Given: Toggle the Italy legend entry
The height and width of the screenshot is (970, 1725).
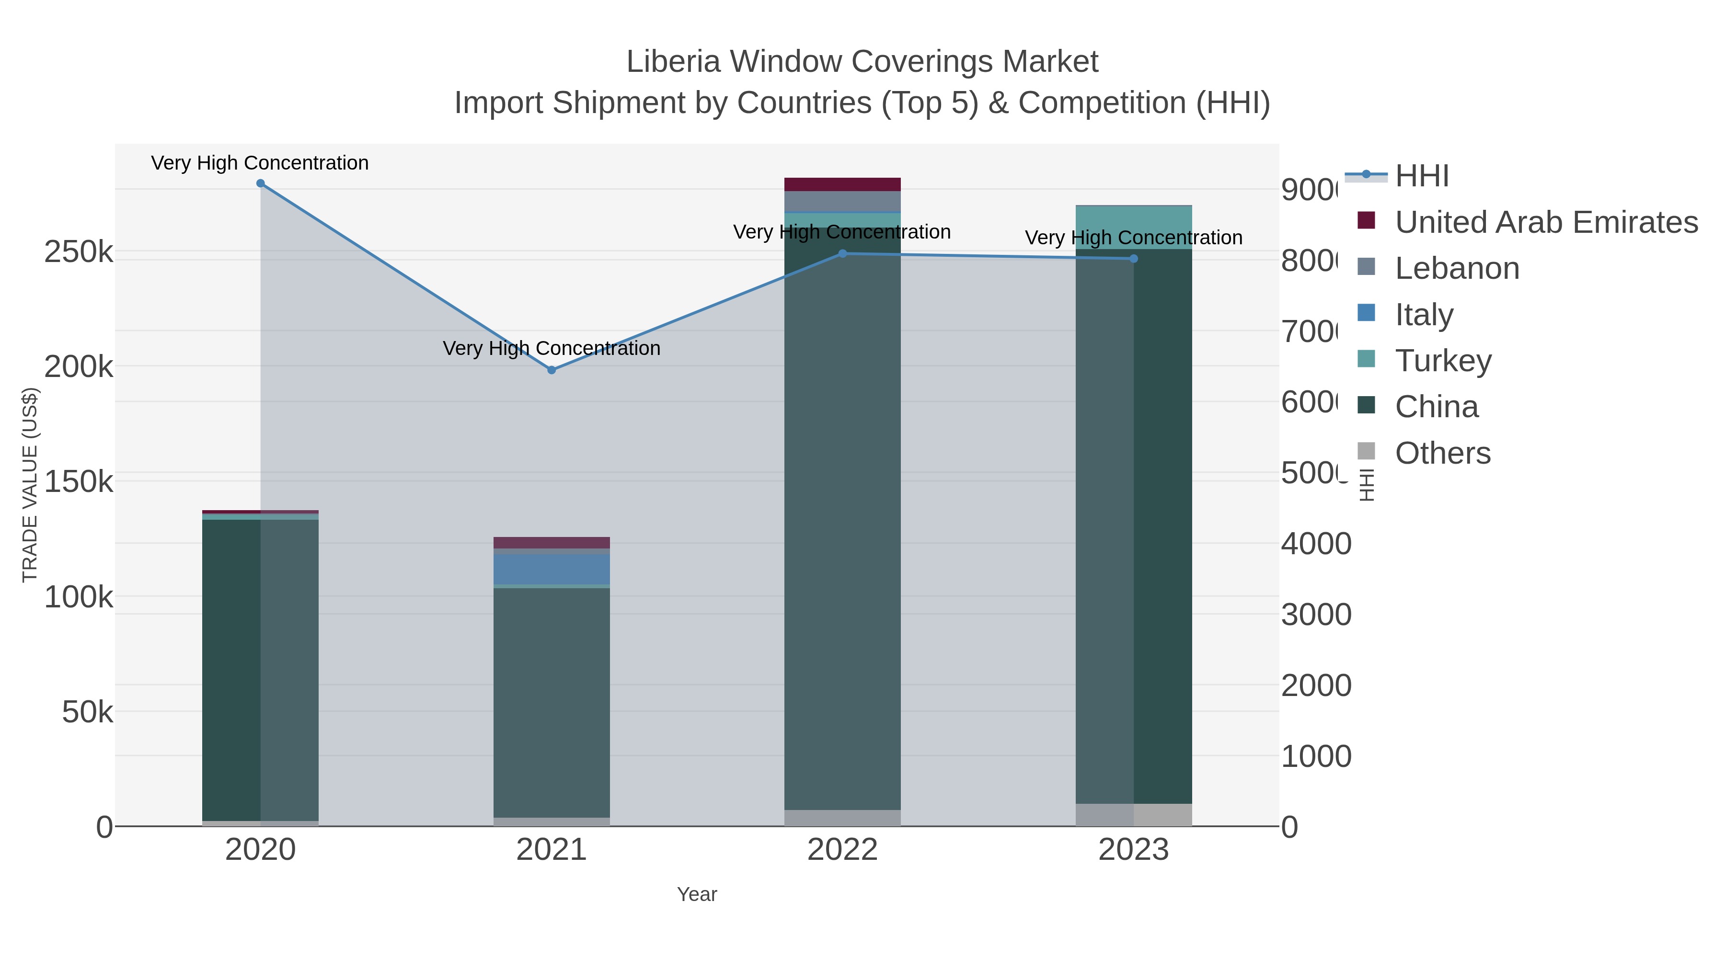Looking at the screenshot, I should point(1405,315).
